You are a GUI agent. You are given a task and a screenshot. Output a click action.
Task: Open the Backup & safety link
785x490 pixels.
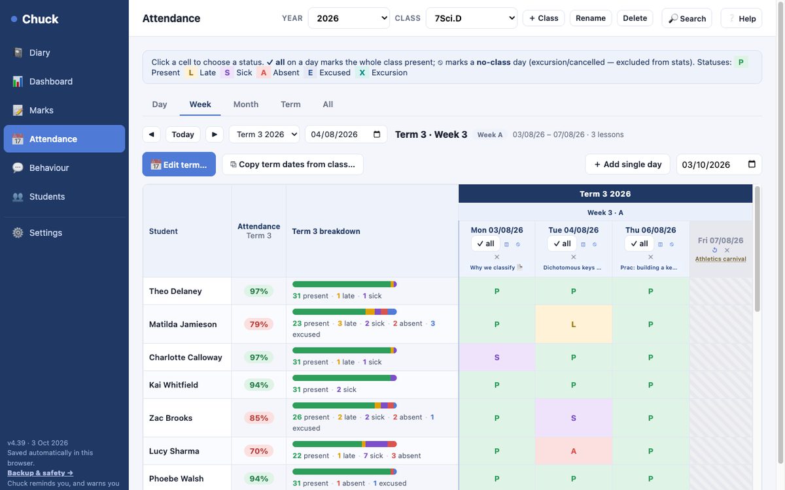40,473
